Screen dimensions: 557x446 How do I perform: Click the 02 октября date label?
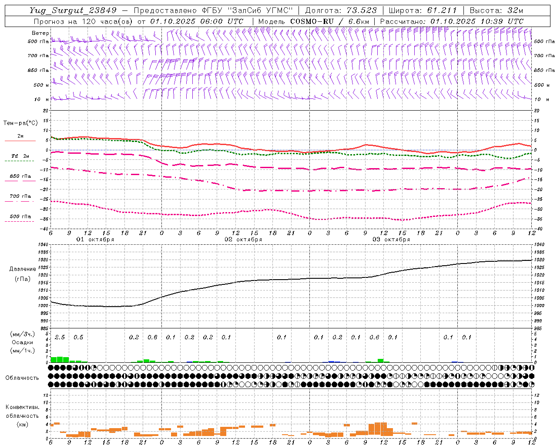coord(243,240)
